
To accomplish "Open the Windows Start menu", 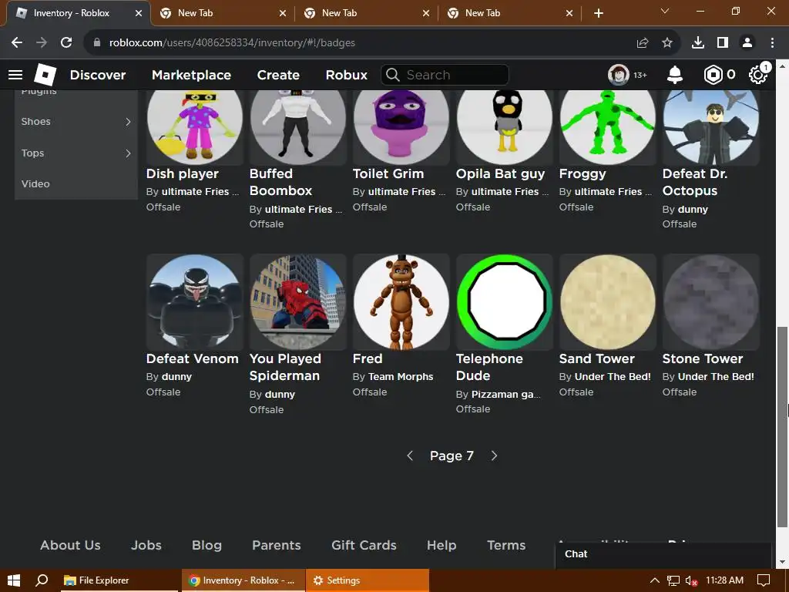I will [14, 580].
